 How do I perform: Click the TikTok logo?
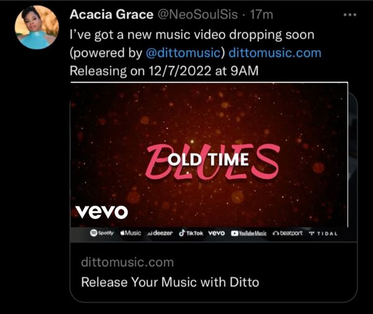click(191, 233)
